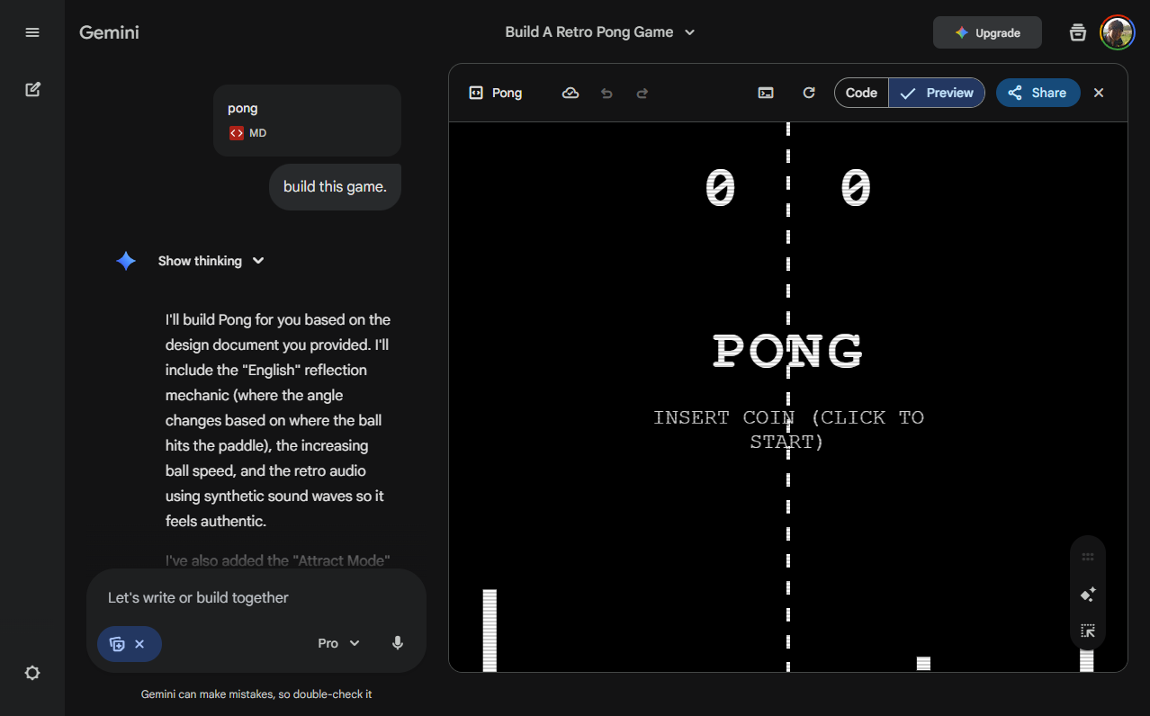The height and width of the screenshot is (716, 1150).
Task: Click the microphone icon for voice input
Action: pos(398,643)
